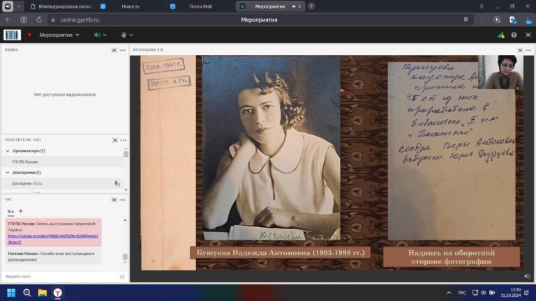This screenshot has height=301, width=536.
Task: Collapse the Организаторы attendee group
Action: pos(8,150)
